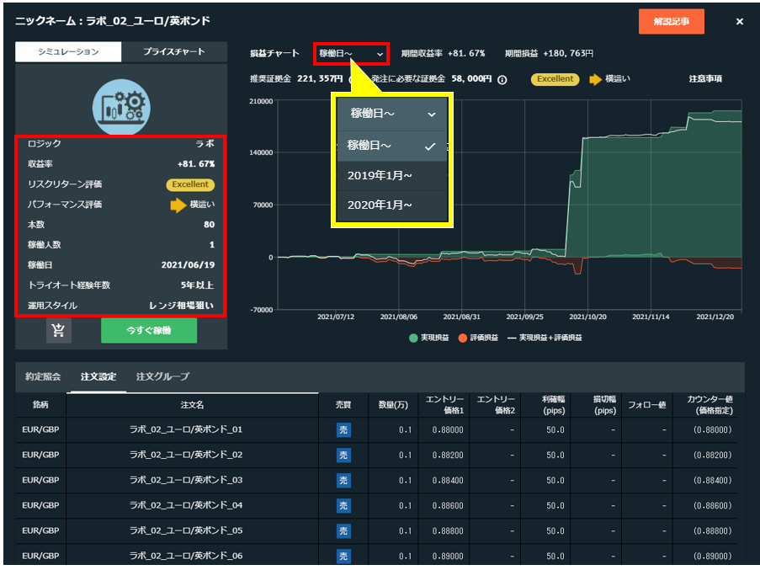760x570 pixels.
Task: Open the 約定照会 tab
Action: [x=43, y=376]
